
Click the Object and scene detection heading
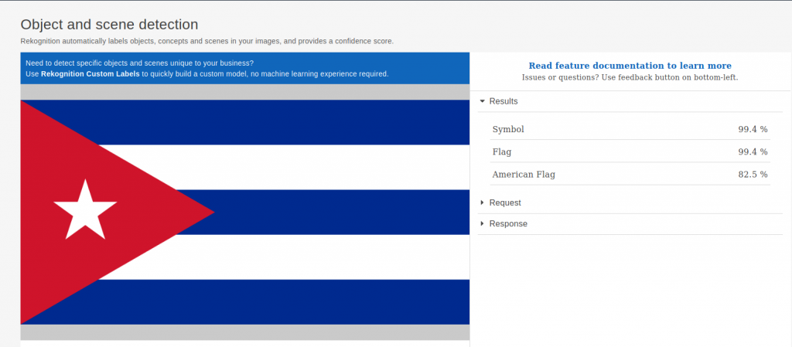109,24
